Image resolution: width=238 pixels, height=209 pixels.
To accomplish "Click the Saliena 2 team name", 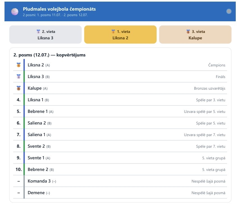I will click(x=37, y=123).
